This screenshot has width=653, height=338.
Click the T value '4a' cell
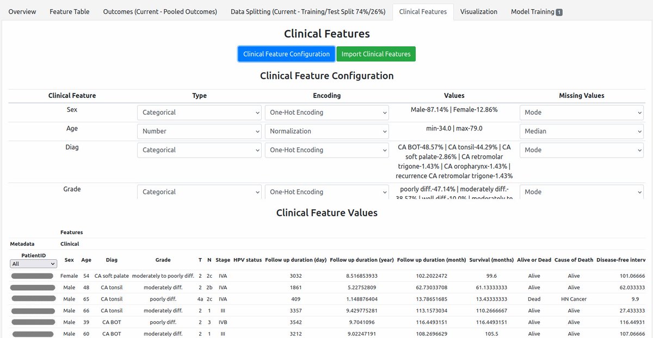(x=200, y=299)
